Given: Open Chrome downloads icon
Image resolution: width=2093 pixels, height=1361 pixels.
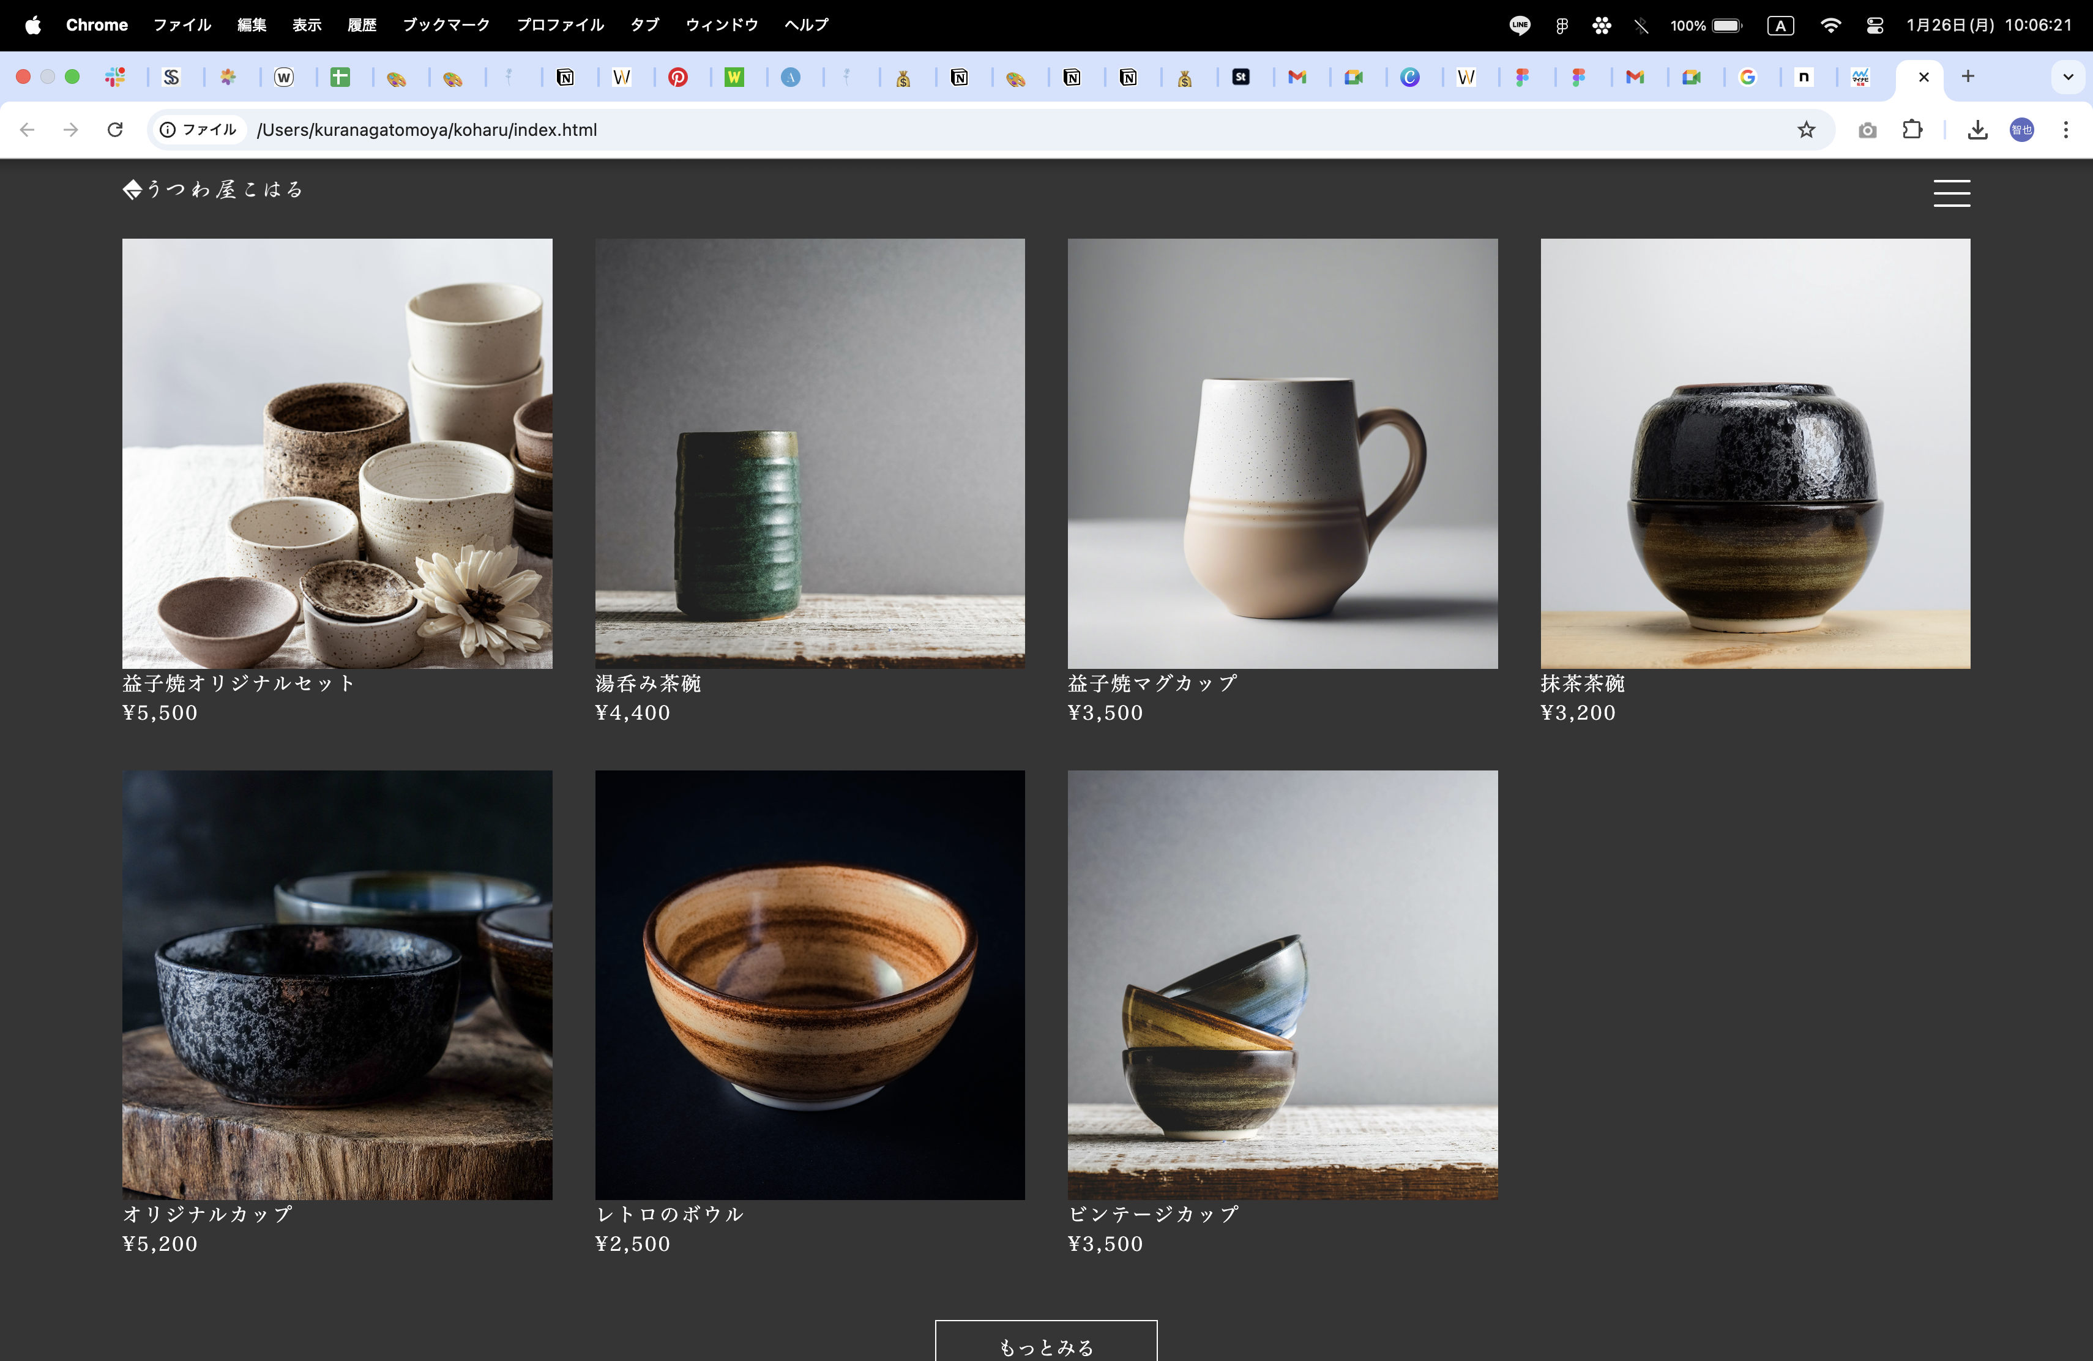Looking at the screenshot, I should coord(1977,130).
